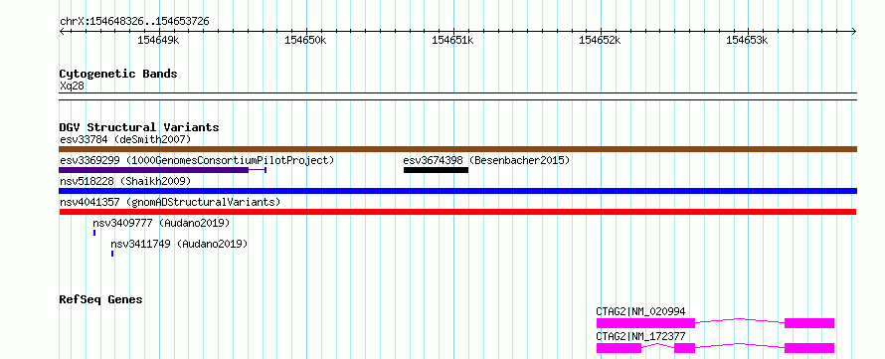Click the Cytogenetic Bands track title
The height and width of the screenshot is (359, 885).
[x=118, y=74]
